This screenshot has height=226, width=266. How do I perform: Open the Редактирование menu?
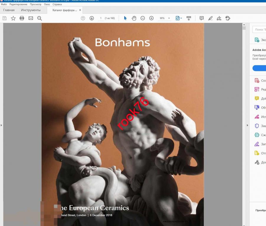coord(18,4)
